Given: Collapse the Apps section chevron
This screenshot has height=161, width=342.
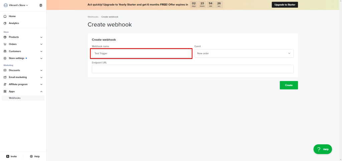Looking at the screenshot, I should pos(41,91).
